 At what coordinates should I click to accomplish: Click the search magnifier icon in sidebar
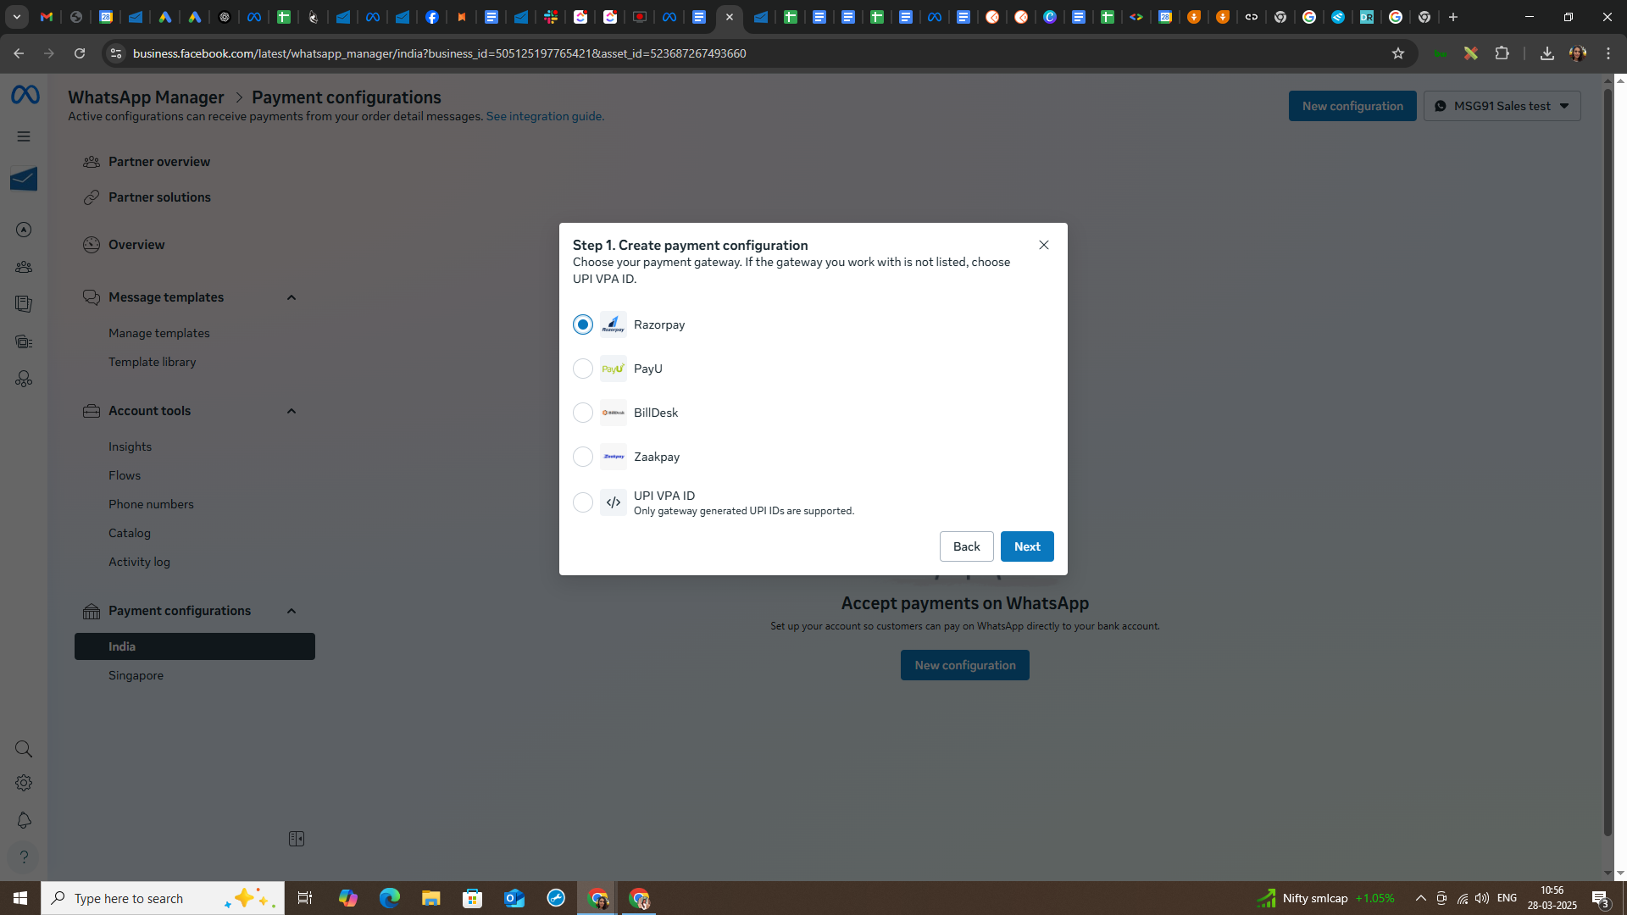[24, 749]
